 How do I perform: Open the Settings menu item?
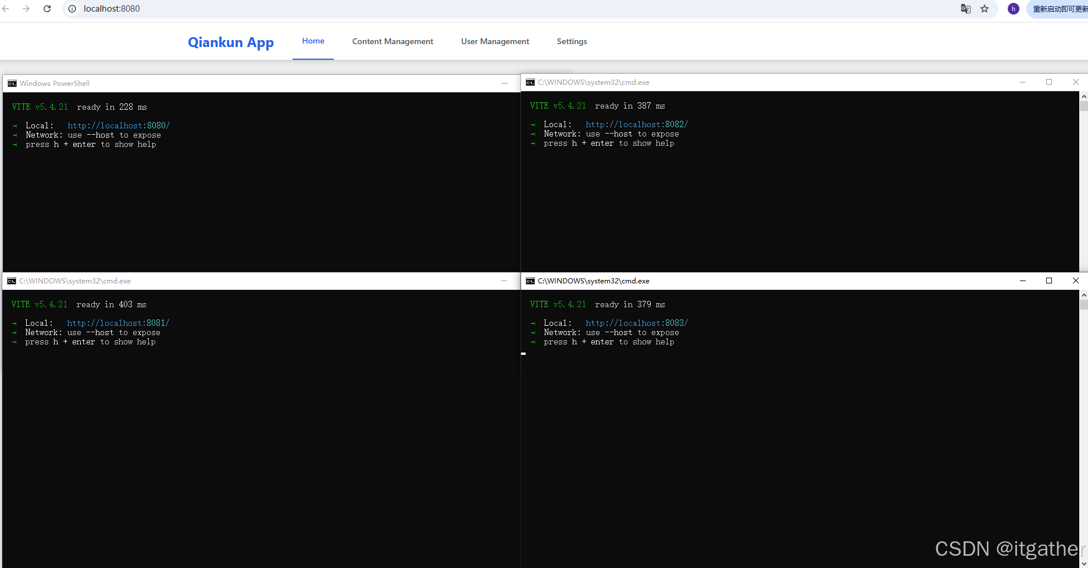point(572,41)
